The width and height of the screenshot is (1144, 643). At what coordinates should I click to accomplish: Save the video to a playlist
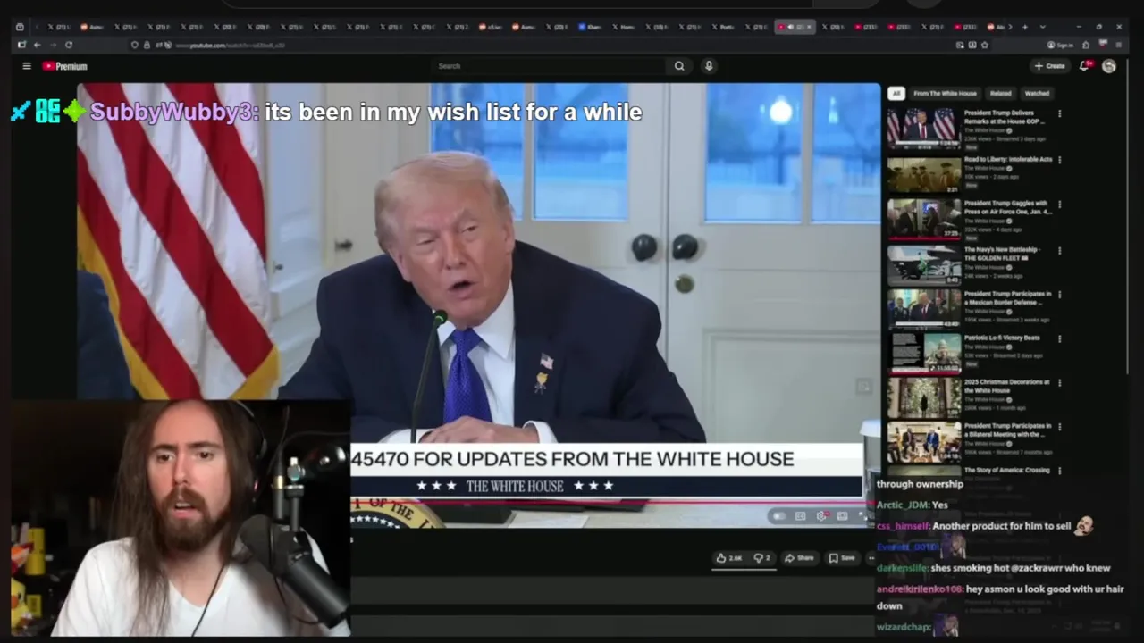pyautogui.click(x=842, y=558)
